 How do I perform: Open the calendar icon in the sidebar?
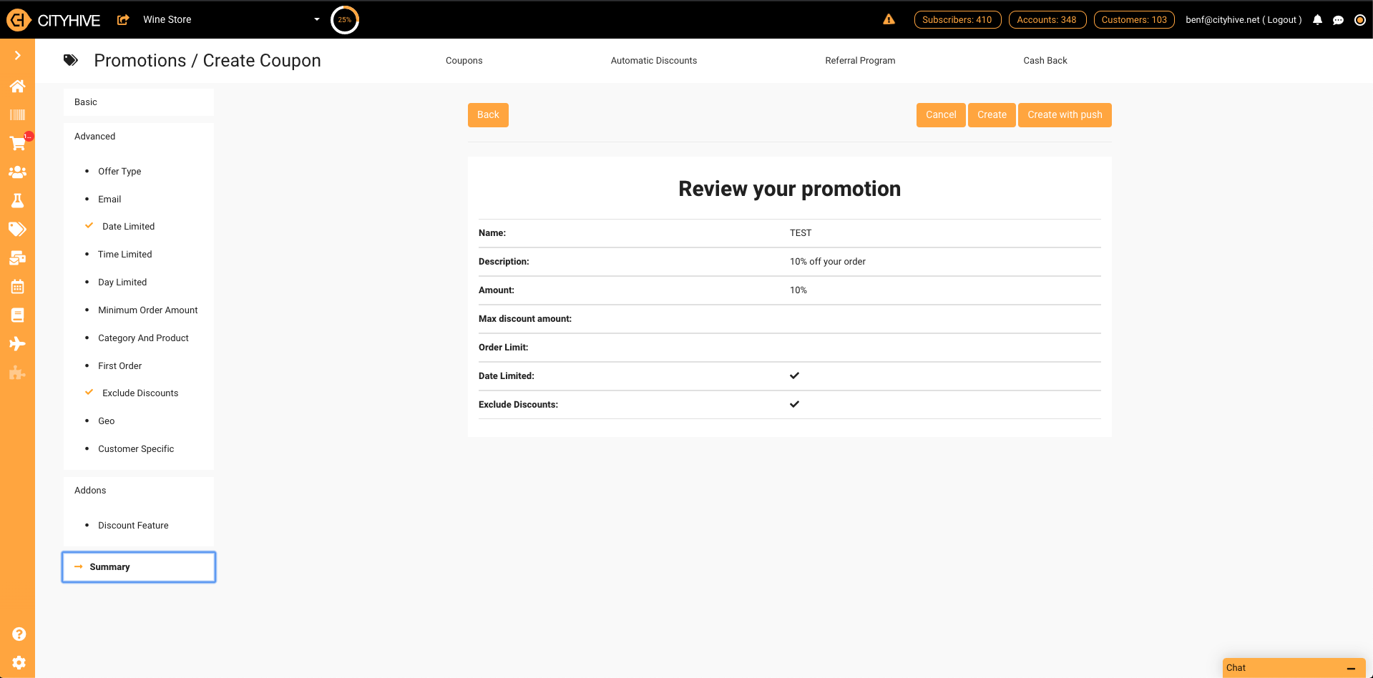tap(17, 287)
